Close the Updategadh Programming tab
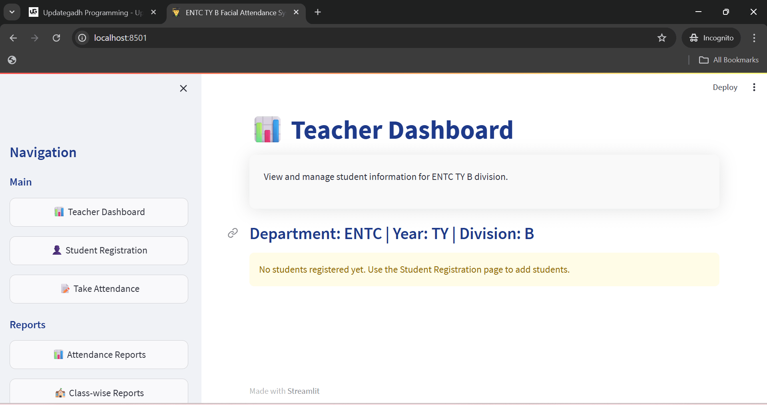The image size is (767, 405). (153, 12)
